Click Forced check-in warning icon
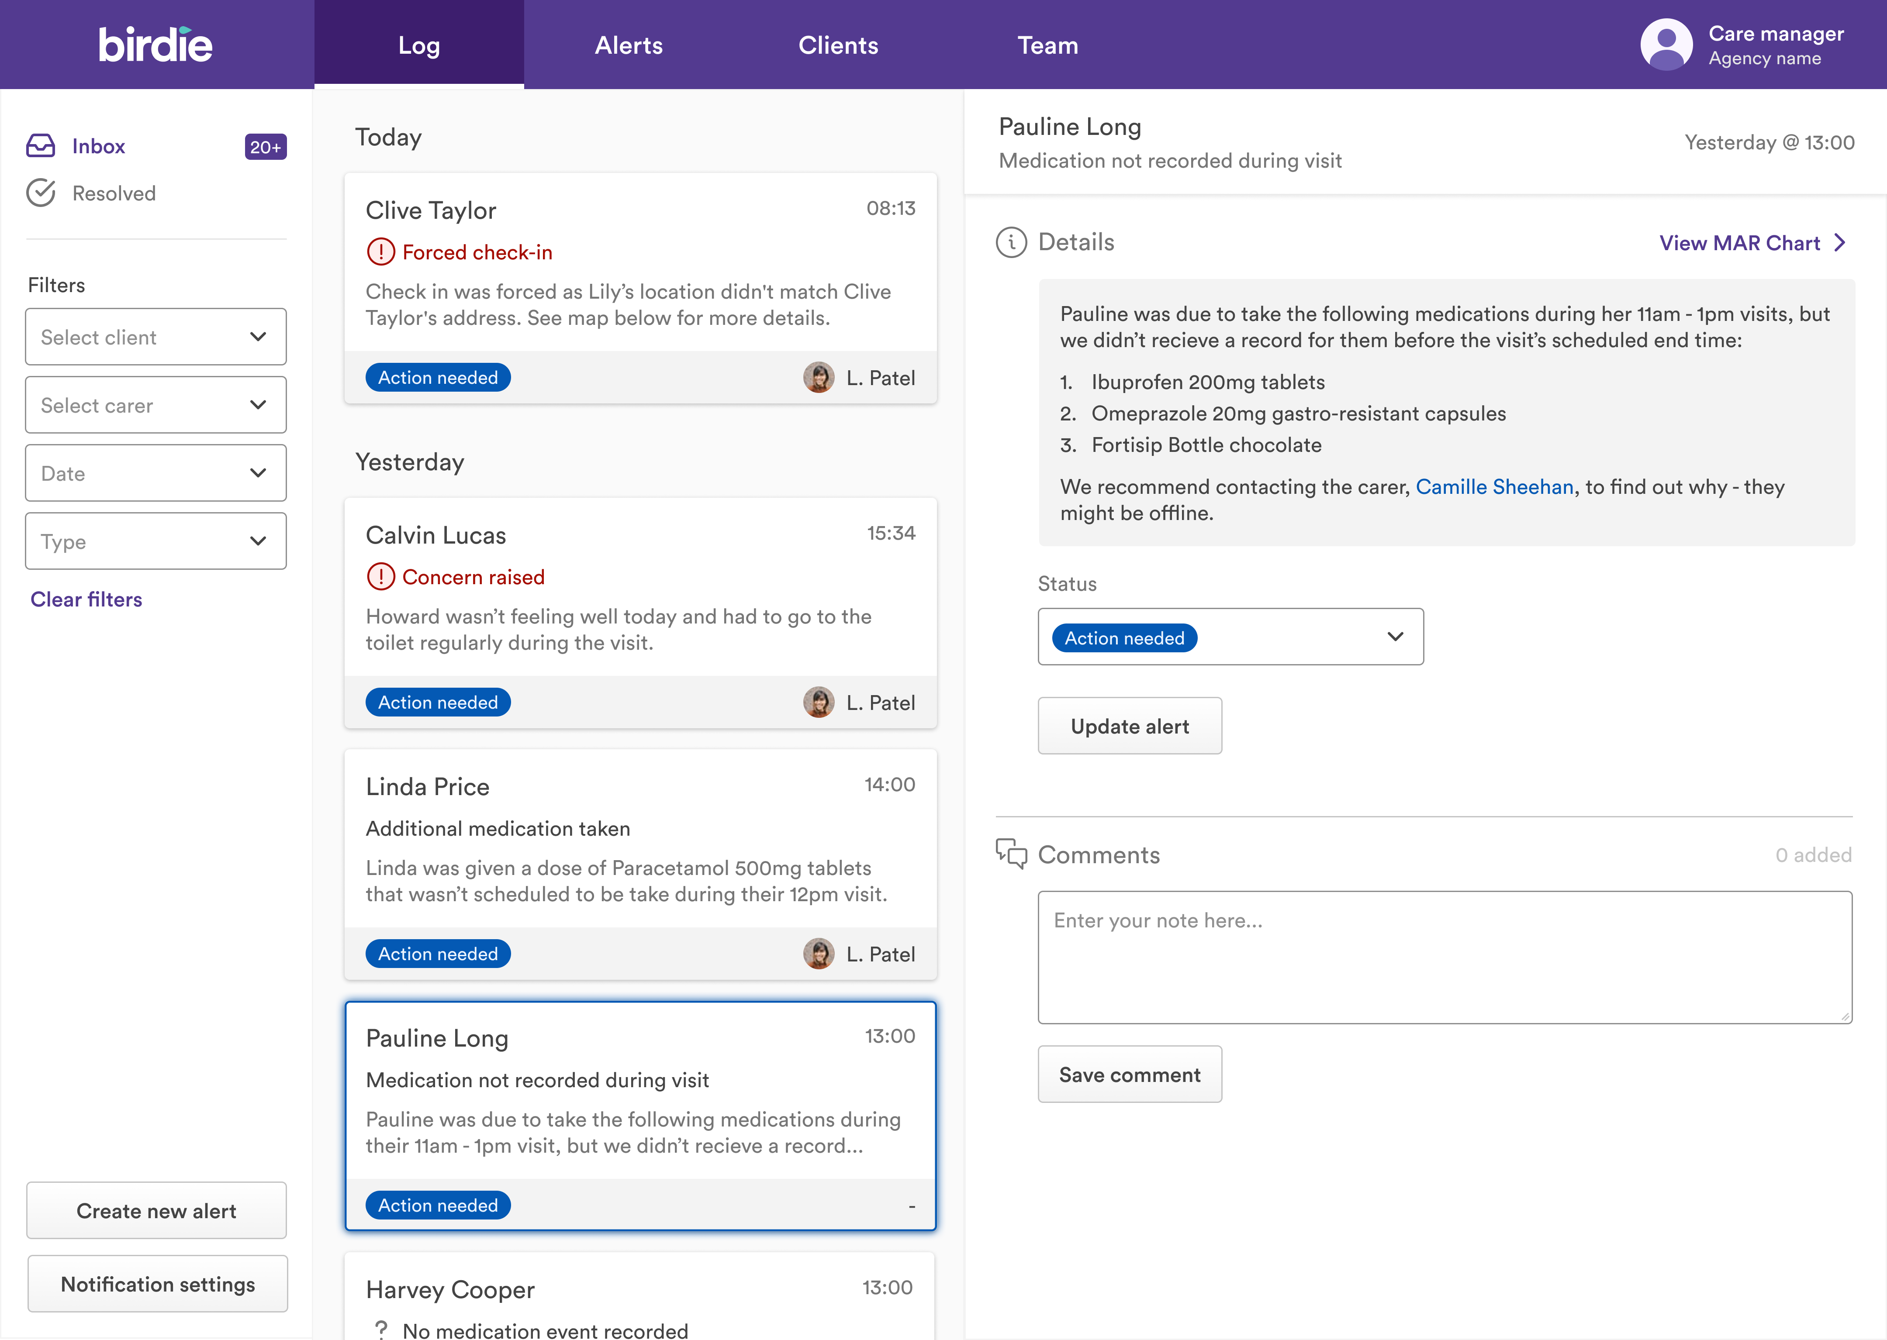 click(380, 252)
